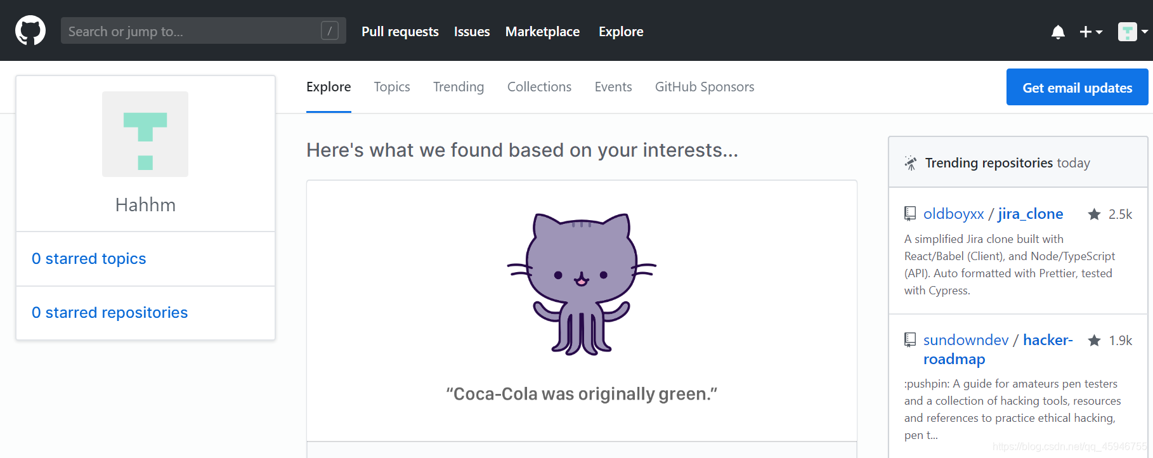The width and height of the screenshot is (1153, 458).
Task: Open the user avatar menu dropdown
Action: tap(1133, 32)
